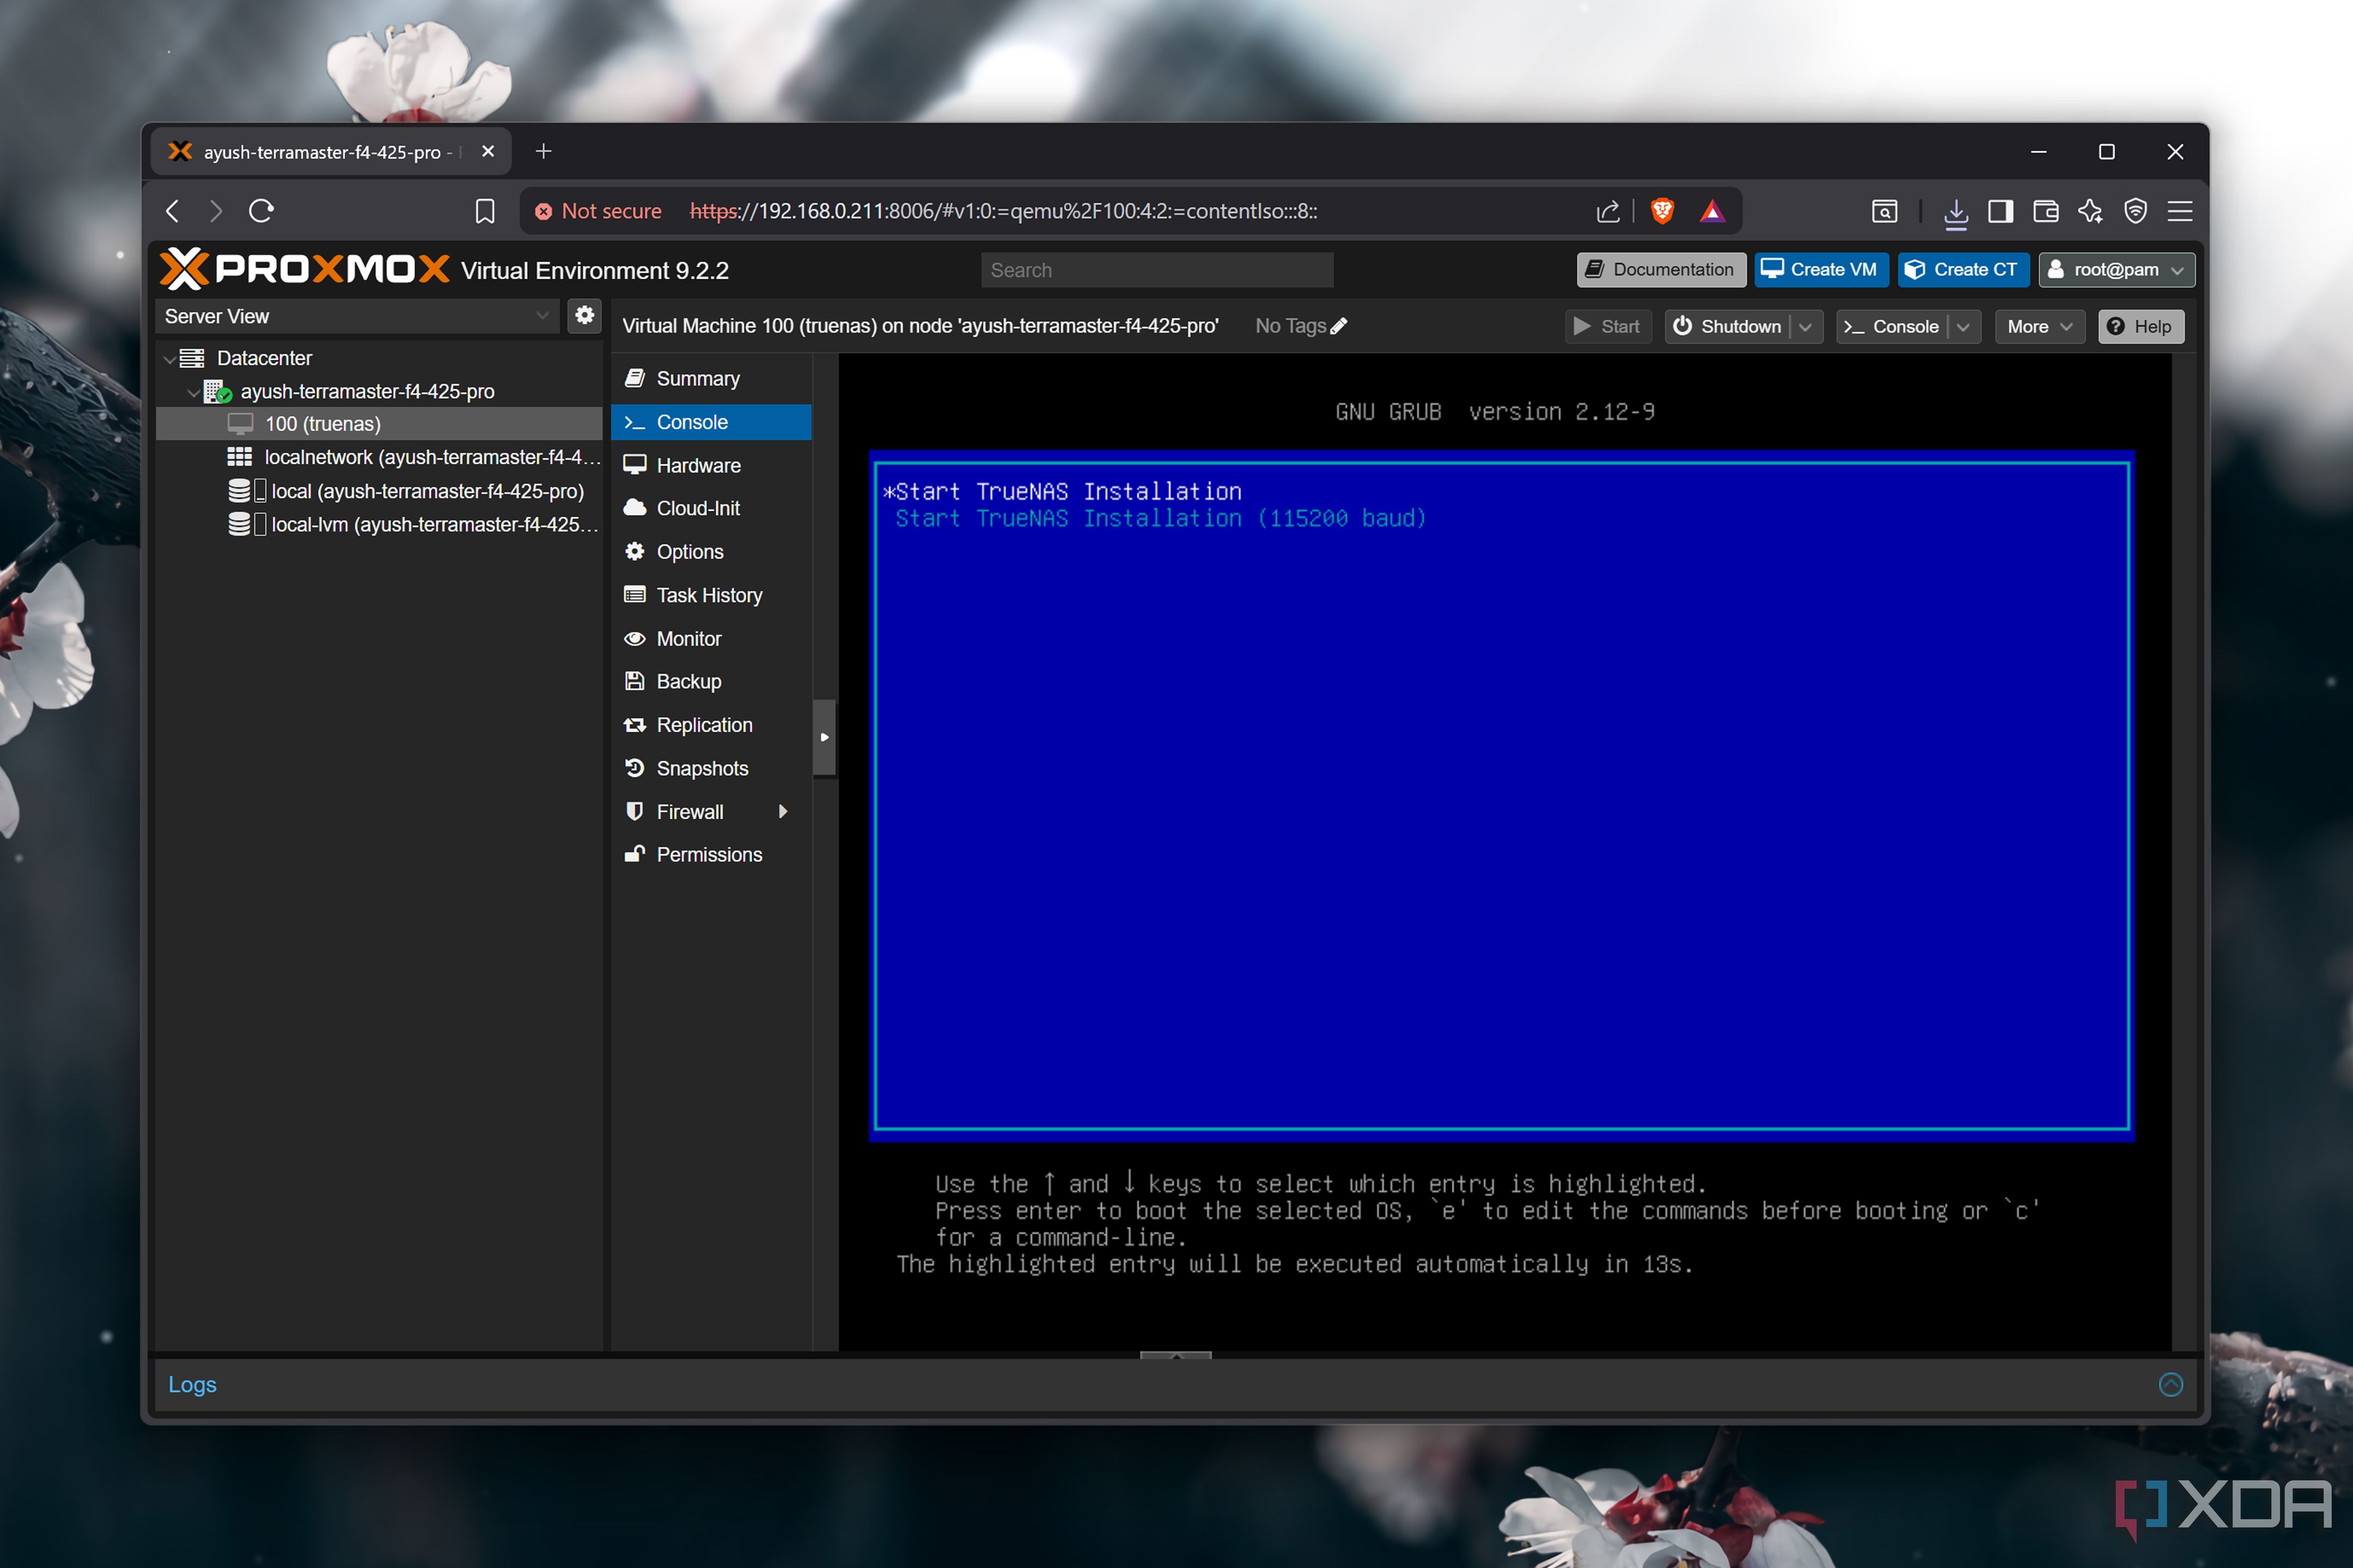Select the ayush-terramaster-f4-425-pro browser tab

331,152
